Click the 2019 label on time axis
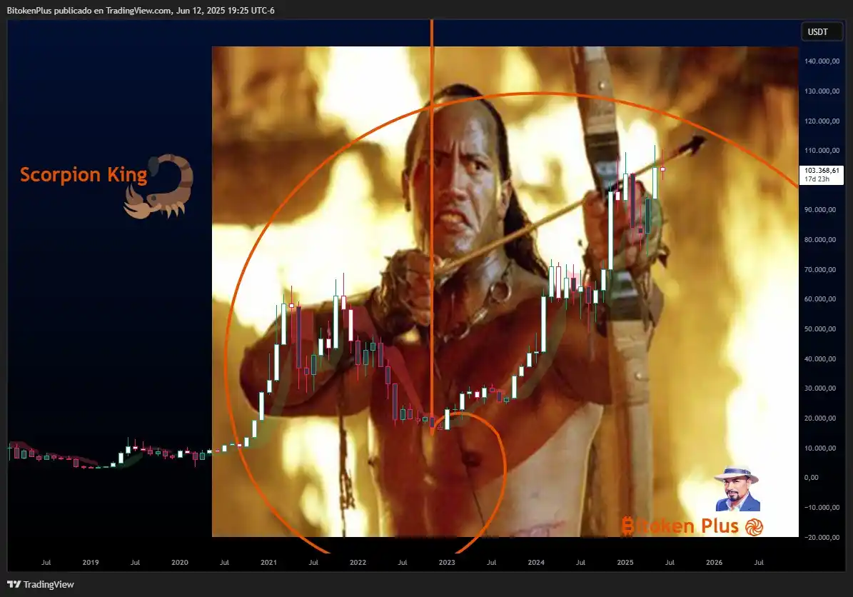Viewport: 853px width, 597px height. tap(91, 562)
